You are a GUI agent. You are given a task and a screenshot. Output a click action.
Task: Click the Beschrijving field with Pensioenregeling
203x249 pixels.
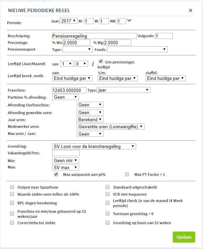point(94,36)
